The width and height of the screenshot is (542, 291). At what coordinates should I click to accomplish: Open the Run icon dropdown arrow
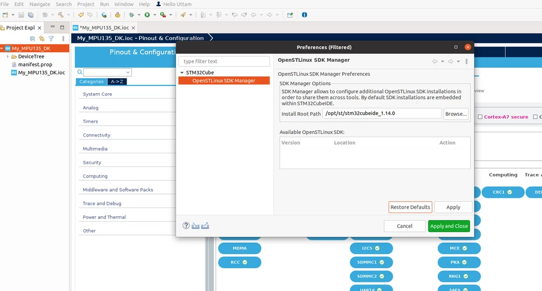155,15
